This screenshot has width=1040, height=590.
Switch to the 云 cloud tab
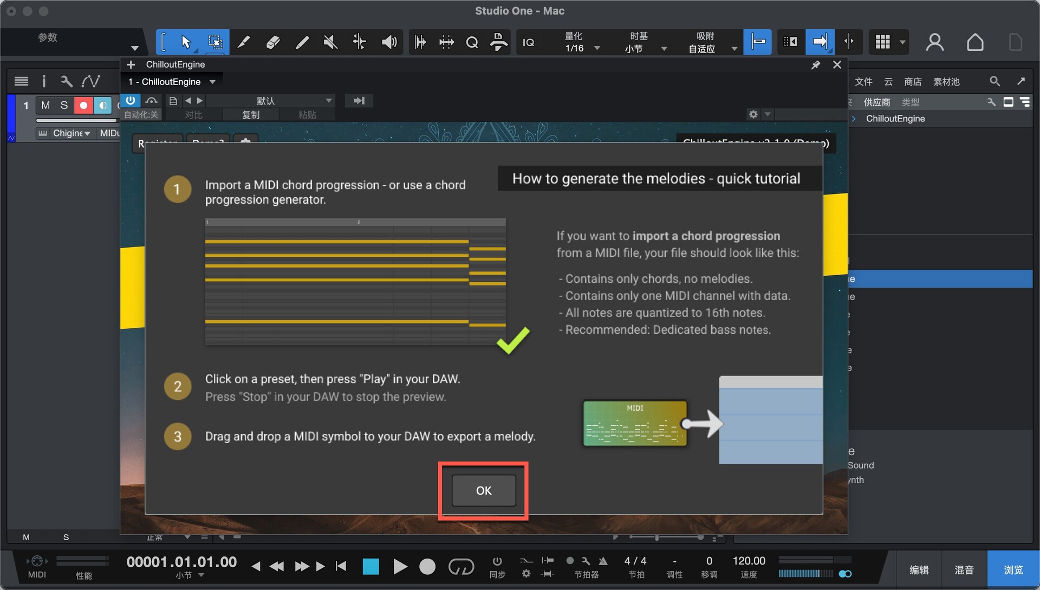tap(888, 82)
